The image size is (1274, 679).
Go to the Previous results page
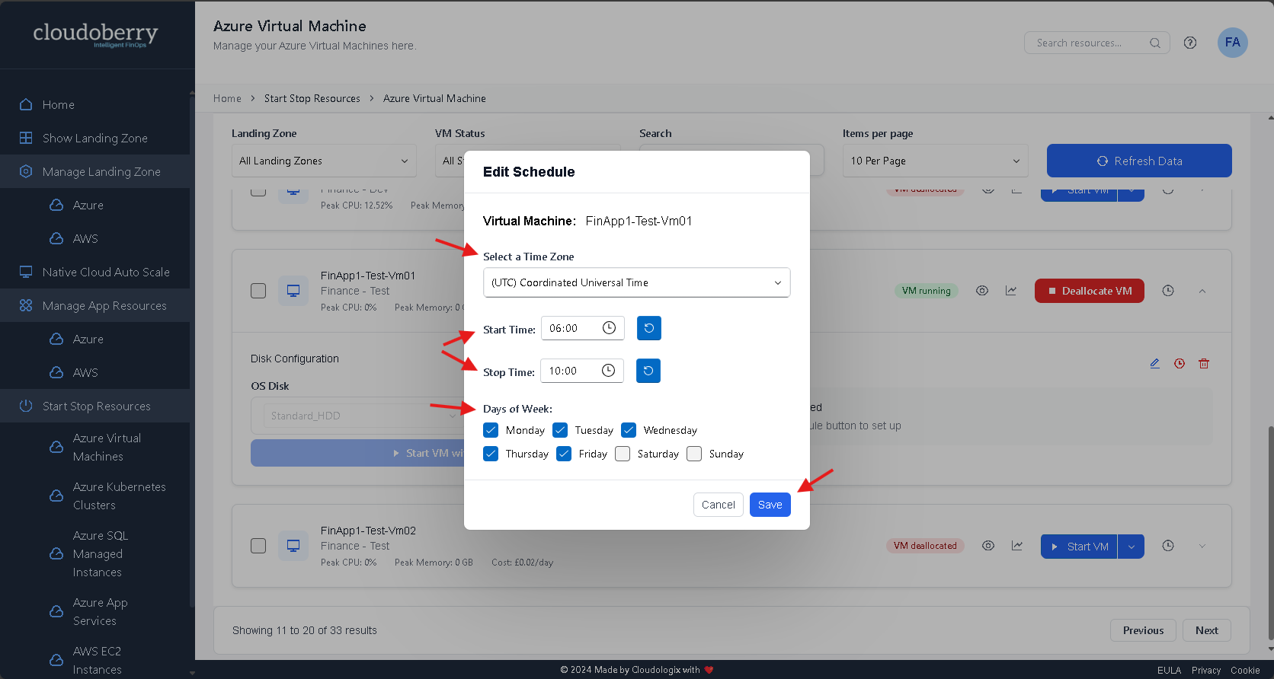coord(1143,630)
